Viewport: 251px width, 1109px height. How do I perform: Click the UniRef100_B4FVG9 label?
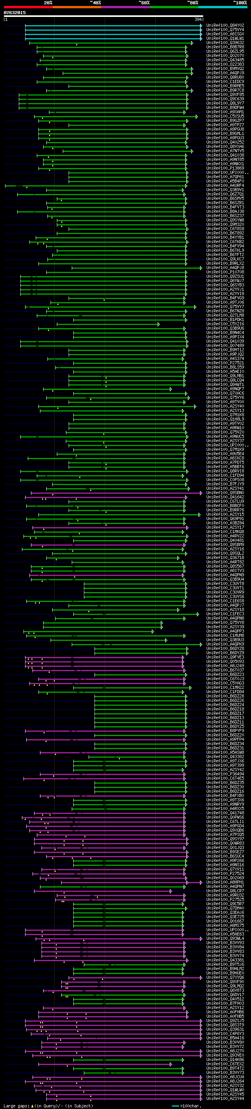click(225, 298)
